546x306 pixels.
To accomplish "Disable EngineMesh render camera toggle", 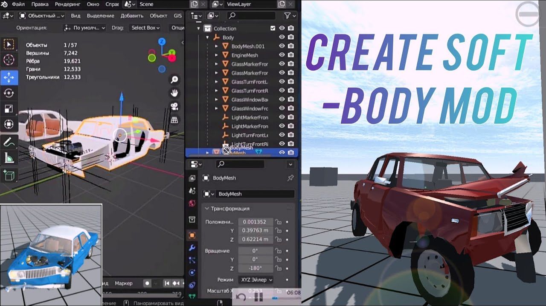I will point(291,55).
